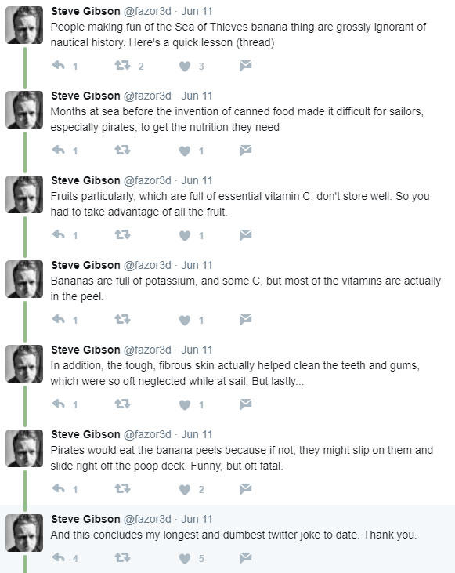Like the first tweet with 3 likes
This screenshot has height=573, width=455.
pyautogui.click(x=185, y=66)
